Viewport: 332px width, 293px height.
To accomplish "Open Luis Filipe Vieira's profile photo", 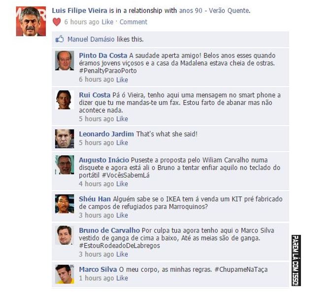I will click(x=31, y=21).
